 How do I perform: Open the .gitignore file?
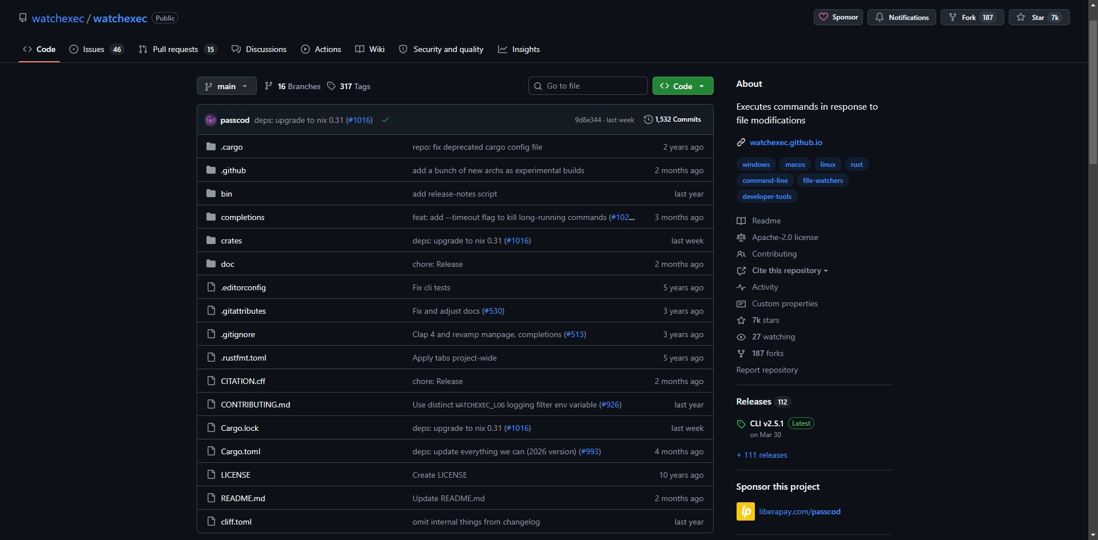pyautogui.click(x=238, y=334)
